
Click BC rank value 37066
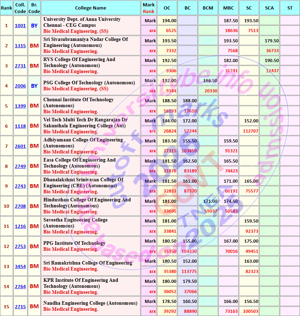[190, 291]
